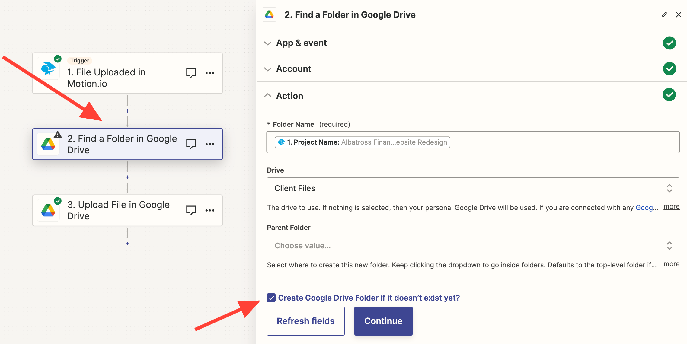The height and width of the screenshot is (344, 687).
Task: Open three-dot menu on Find a Folder step
Action: [210, 144]
